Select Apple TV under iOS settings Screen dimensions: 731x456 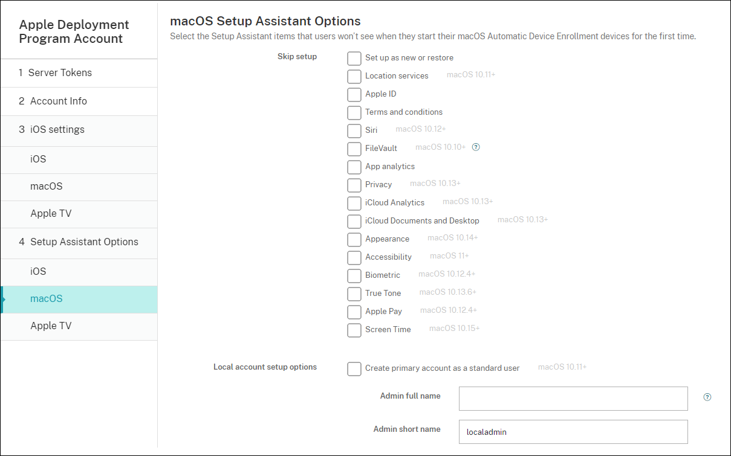click(51, 214)
